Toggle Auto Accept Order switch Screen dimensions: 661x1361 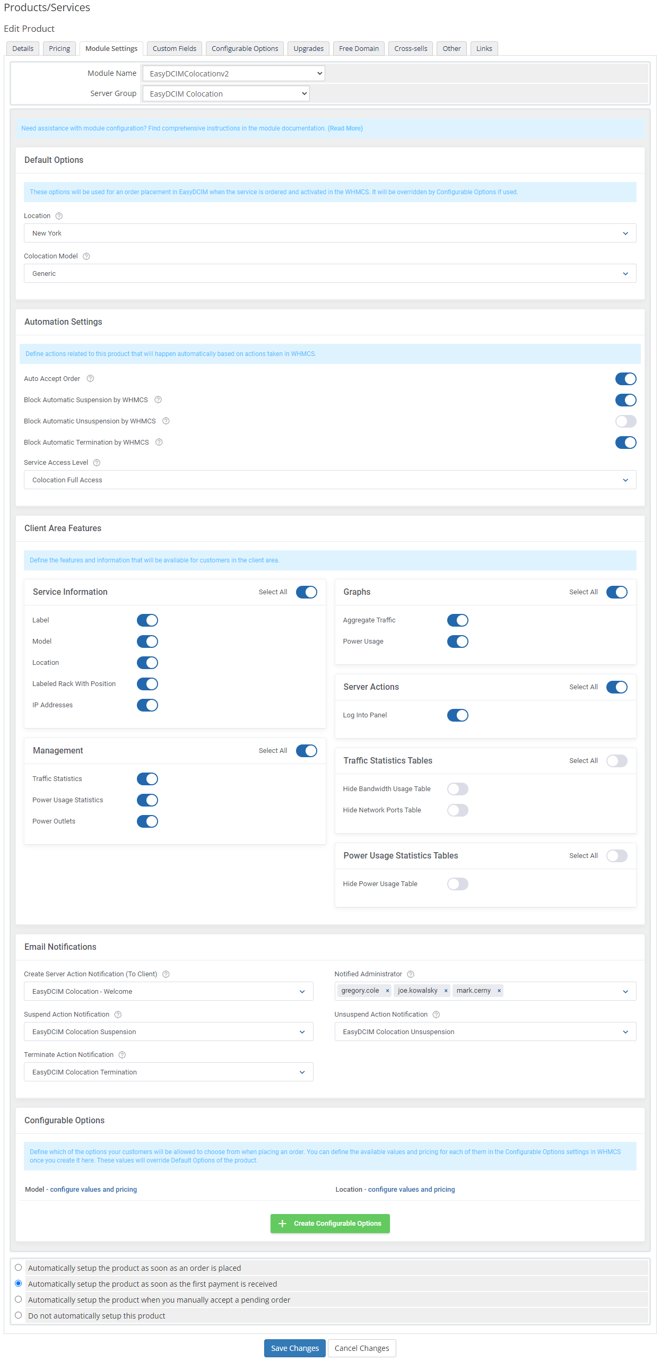[625, 379]
